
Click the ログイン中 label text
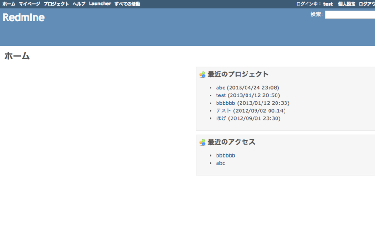[308, 4]
